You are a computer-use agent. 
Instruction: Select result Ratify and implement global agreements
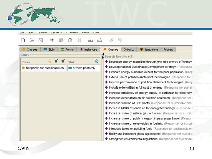point(149,134)
